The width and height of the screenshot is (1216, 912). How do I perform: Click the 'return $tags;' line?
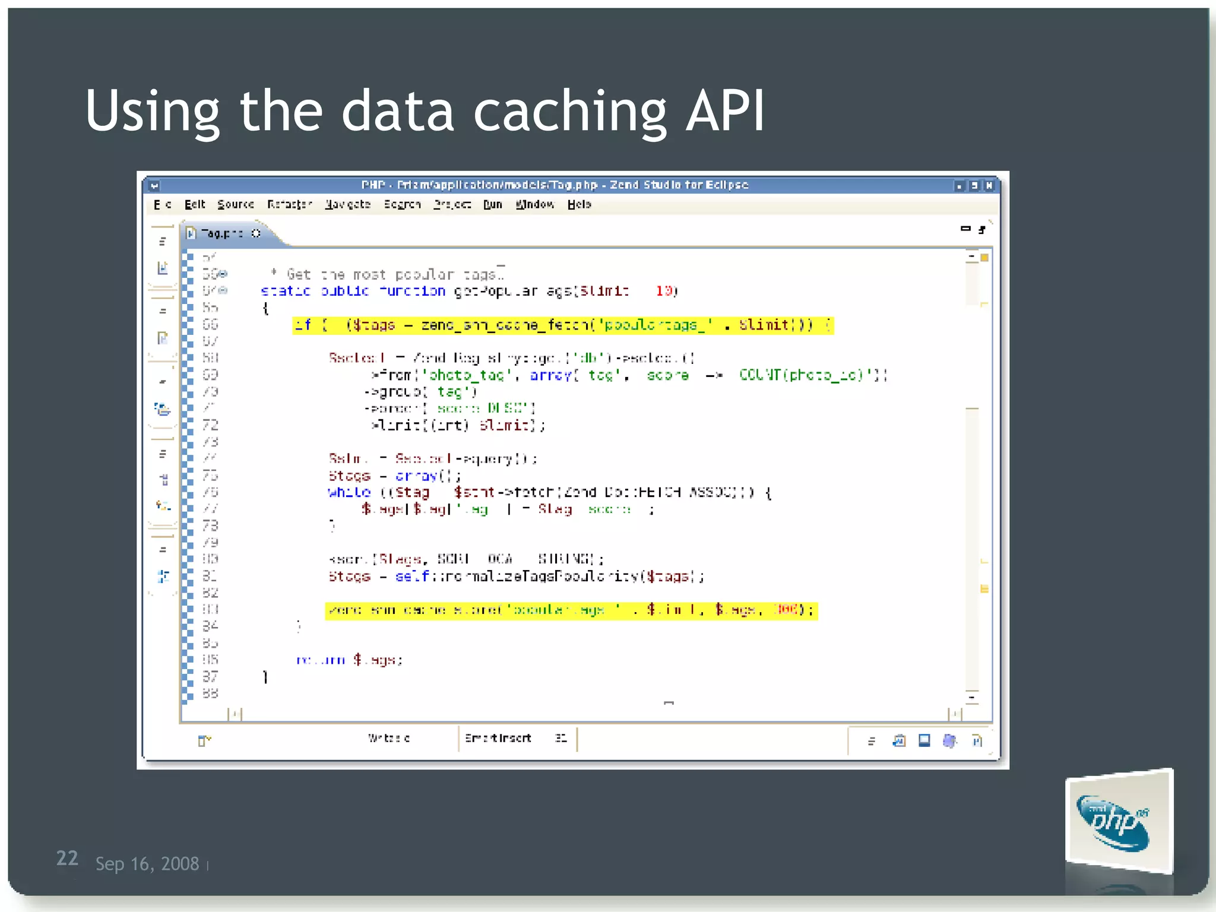[x=350, y=660]
